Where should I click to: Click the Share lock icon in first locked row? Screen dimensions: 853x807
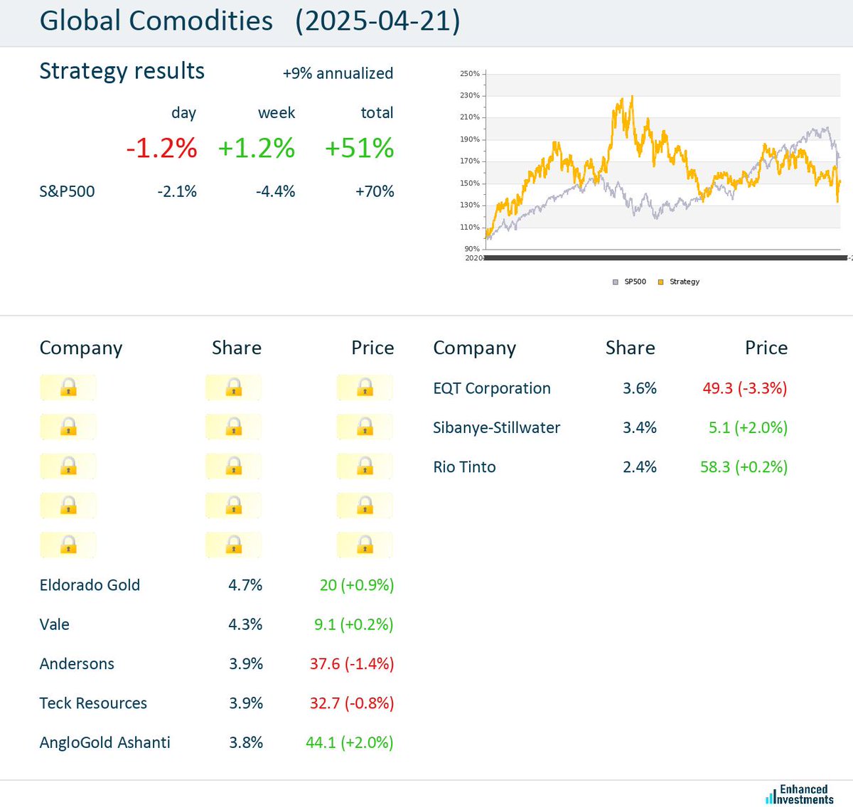(x=233, y=388)
